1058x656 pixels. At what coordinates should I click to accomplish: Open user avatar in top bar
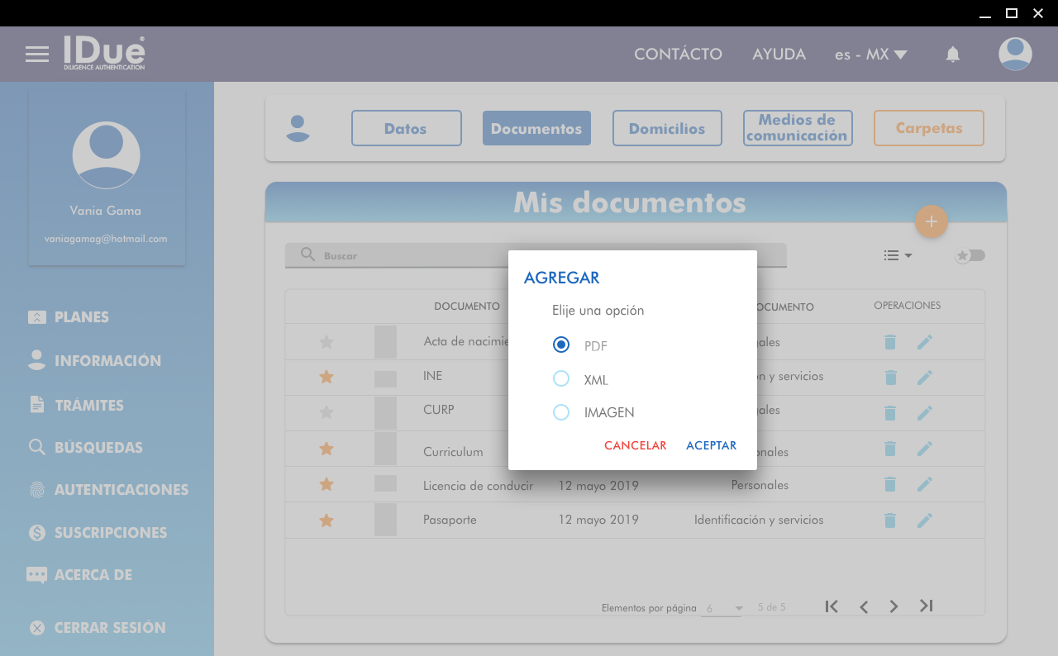1014,55
